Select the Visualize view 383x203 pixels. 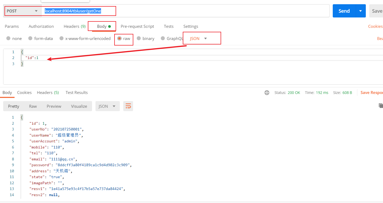point(79,106)
